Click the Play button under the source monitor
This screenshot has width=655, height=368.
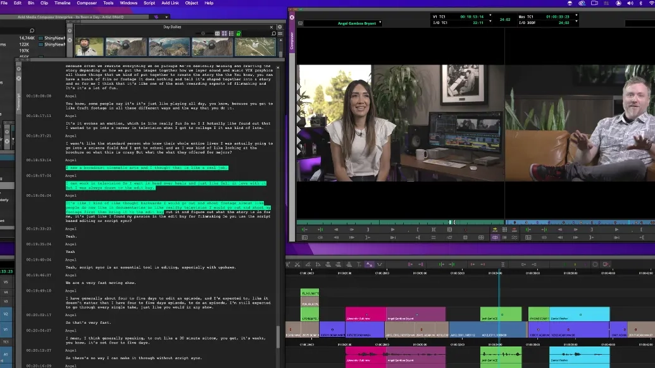pyautogui.click(x=393, y=231)
